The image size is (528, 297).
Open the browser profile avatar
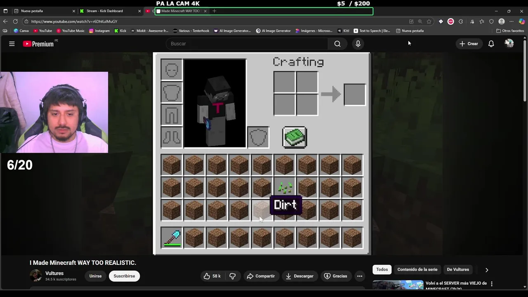coord(502,21)
